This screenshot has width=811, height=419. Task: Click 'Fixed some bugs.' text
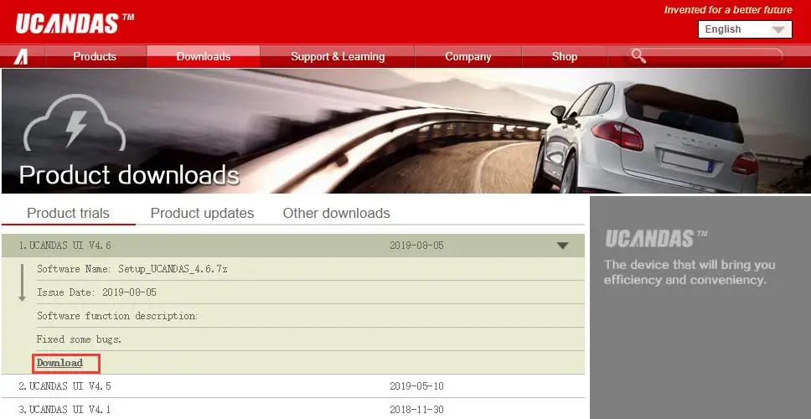(79, 339)
